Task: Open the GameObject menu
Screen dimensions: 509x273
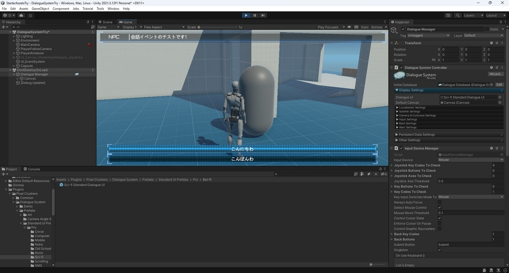Action: point(40,8)
